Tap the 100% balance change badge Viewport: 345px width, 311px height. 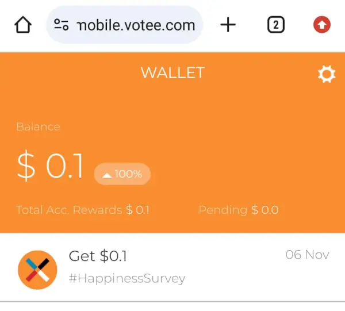pyautogui.click(x=122, y=174)
